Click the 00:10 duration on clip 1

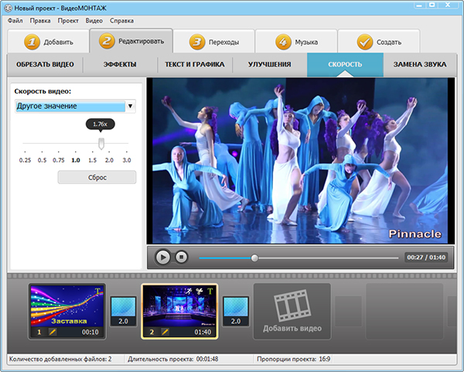point(90,332)
